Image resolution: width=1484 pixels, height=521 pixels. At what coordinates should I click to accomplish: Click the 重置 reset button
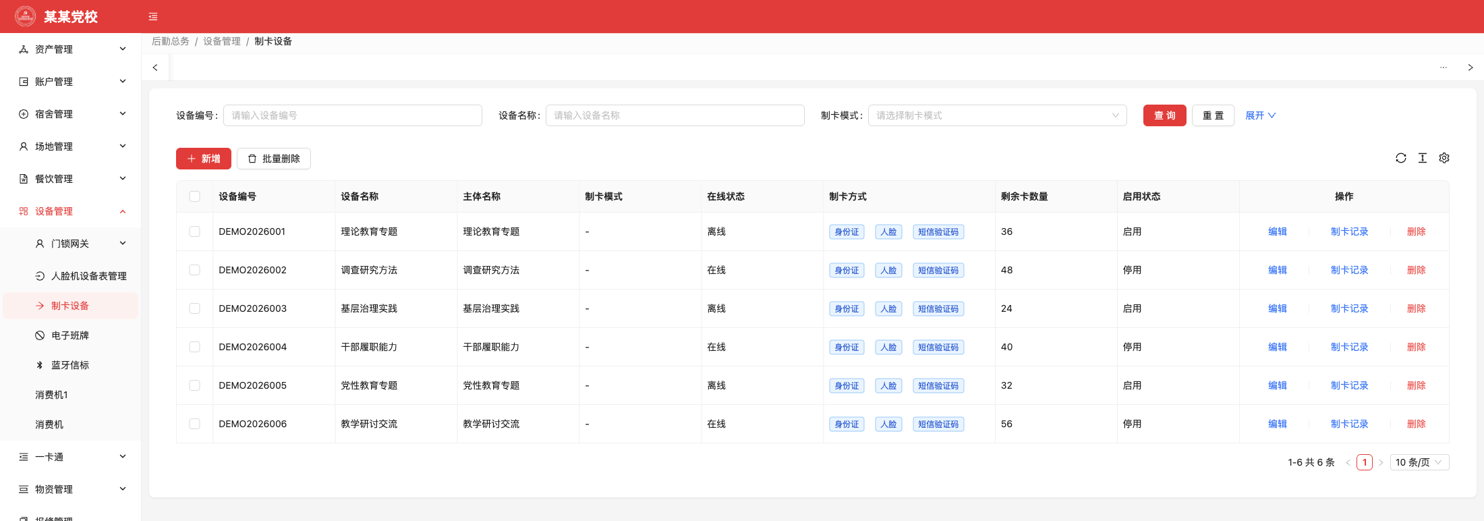(1213, 115)
